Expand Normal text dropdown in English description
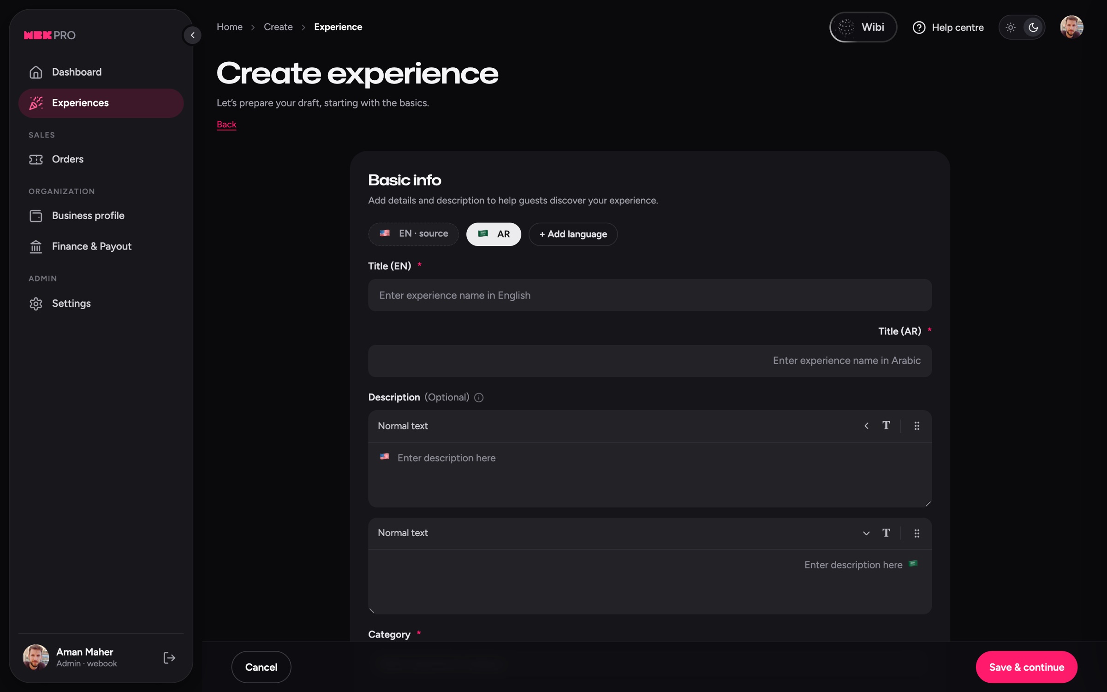The image size is (1107, 692). click(x=866, y=426)
